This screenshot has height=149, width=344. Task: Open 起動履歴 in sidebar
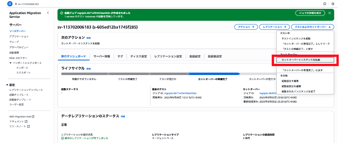click(x=14, y=53)
